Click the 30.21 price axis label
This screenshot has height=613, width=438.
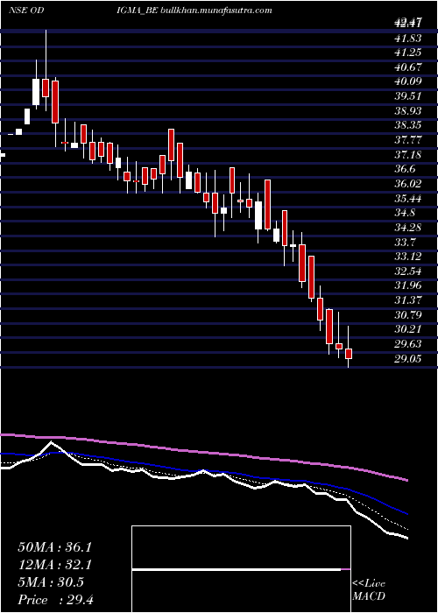(x=407, y=329)
